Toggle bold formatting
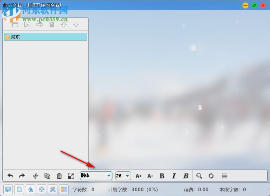Image resolution: width=270 pixels, height=196 pixels. [x=162, y=176]
